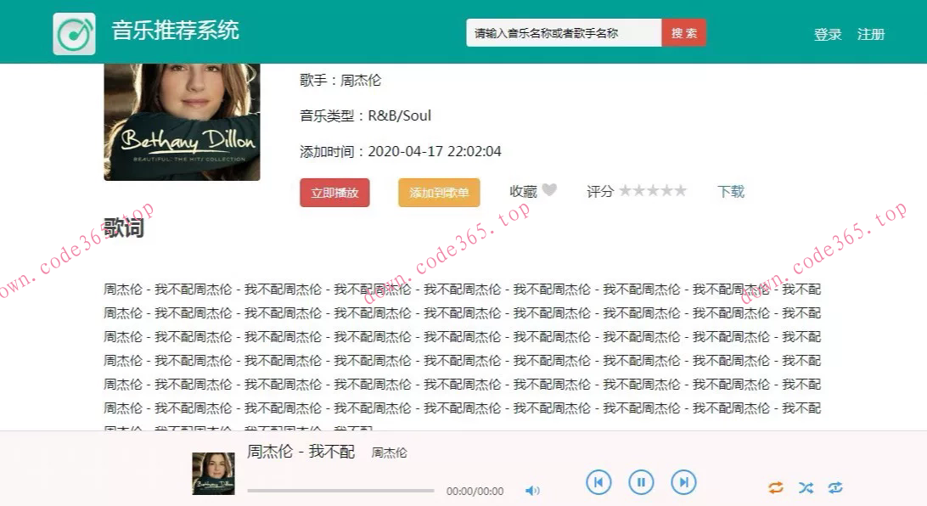This screenshot has height=506, width=927.
Task: Click the playback progress bar
Action: [340, 490]
